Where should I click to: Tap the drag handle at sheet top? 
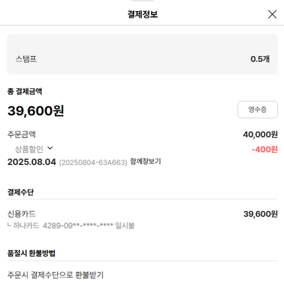[x=142, y=1]
